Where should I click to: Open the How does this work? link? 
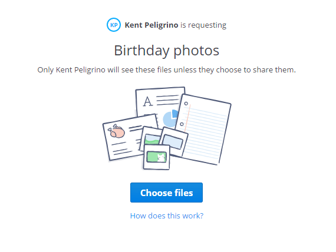click(167, 215)
